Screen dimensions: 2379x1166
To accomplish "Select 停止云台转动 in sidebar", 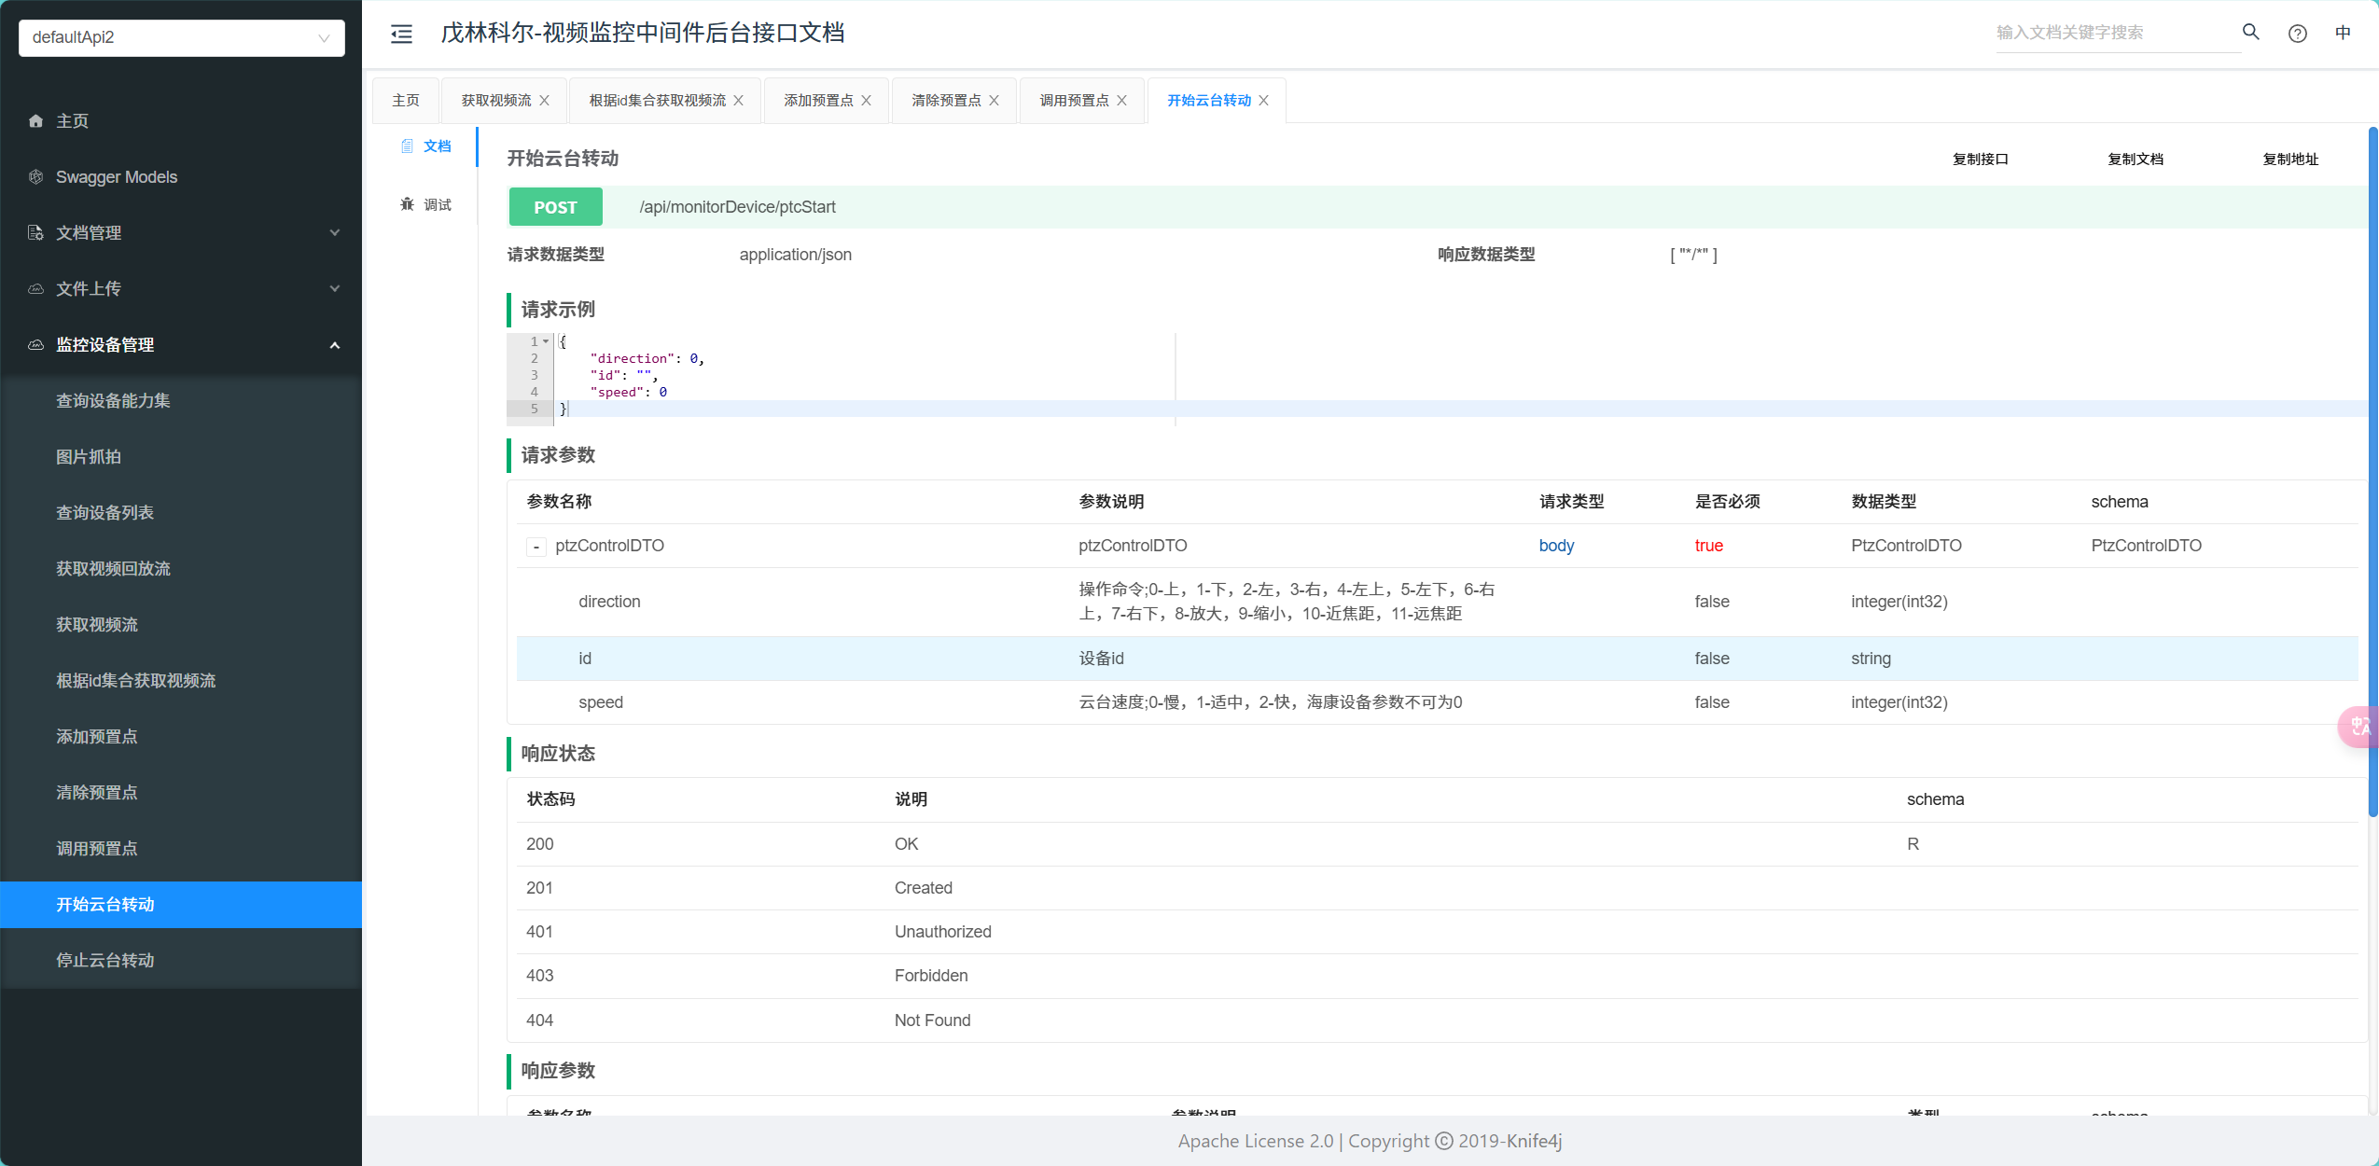I will (105, 961).
